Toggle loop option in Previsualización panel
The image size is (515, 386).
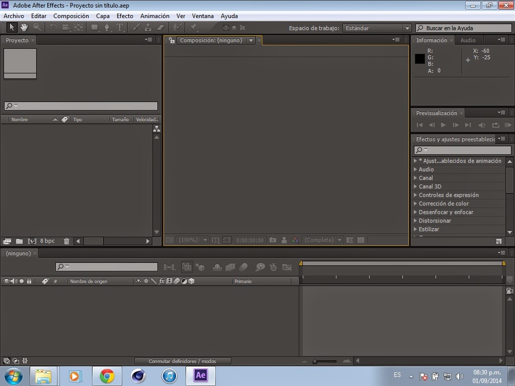(x=495, y=125)
